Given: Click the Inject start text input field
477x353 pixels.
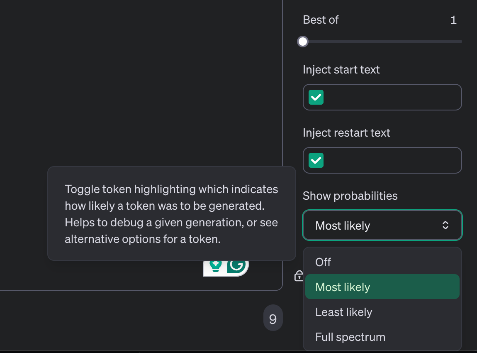Looking at the screenshot, I should point(390,98).
